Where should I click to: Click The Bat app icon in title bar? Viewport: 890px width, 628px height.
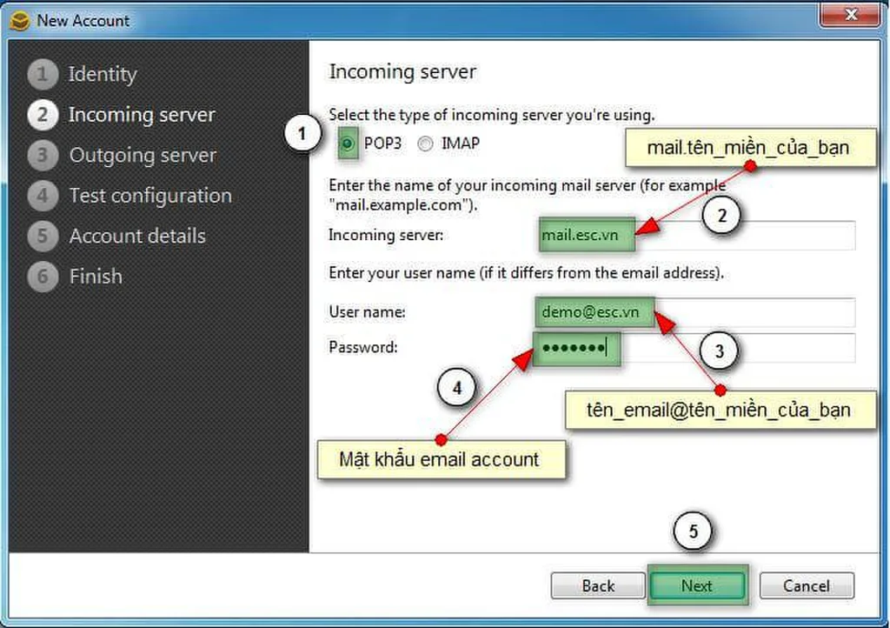click(19, 21)
